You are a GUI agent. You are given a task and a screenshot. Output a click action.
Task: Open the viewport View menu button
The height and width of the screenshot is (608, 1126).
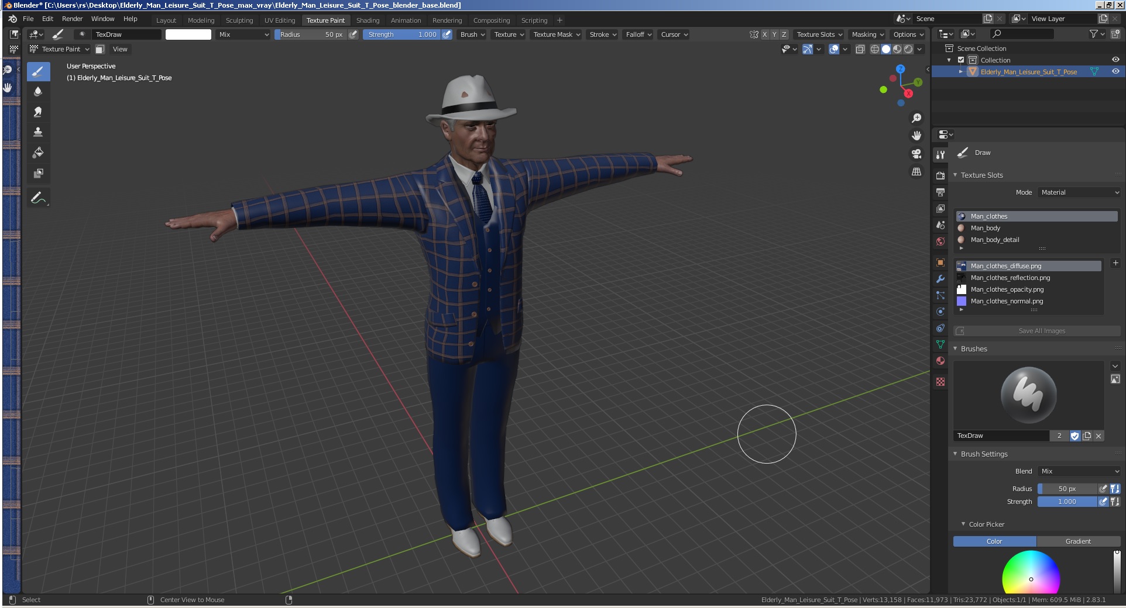click(x=120, y=49)
